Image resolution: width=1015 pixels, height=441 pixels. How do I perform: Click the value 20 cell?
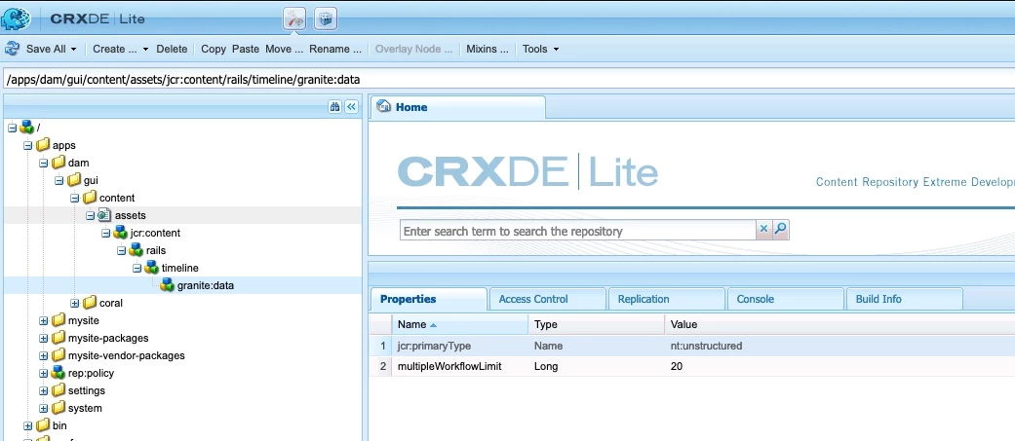[677, 367]
